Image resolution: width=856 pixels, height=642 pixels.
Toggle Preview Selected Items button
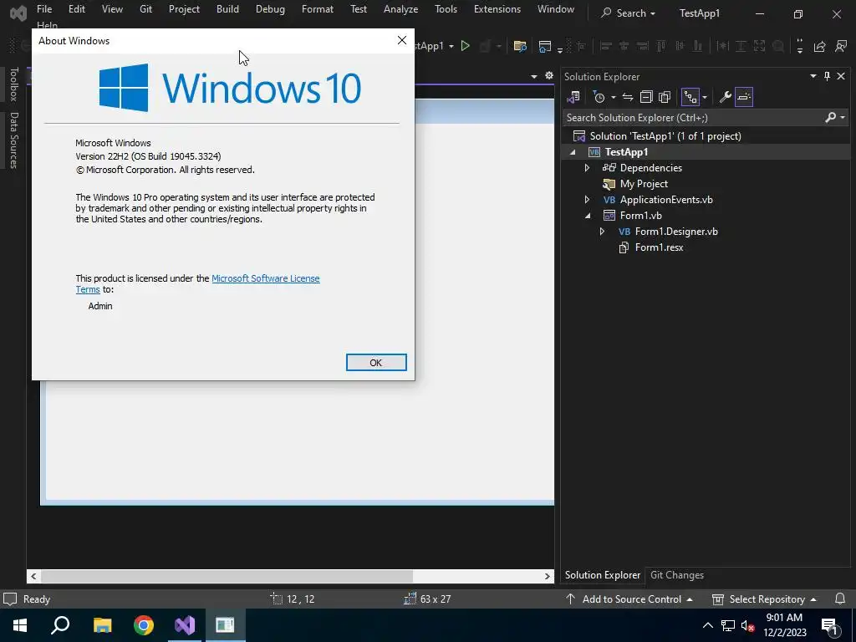point(743,97)
